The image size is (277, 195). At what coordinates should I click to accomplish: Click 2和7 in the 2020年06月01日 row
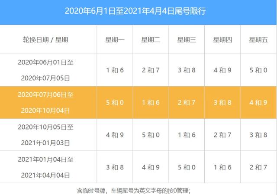coord(151,70)
